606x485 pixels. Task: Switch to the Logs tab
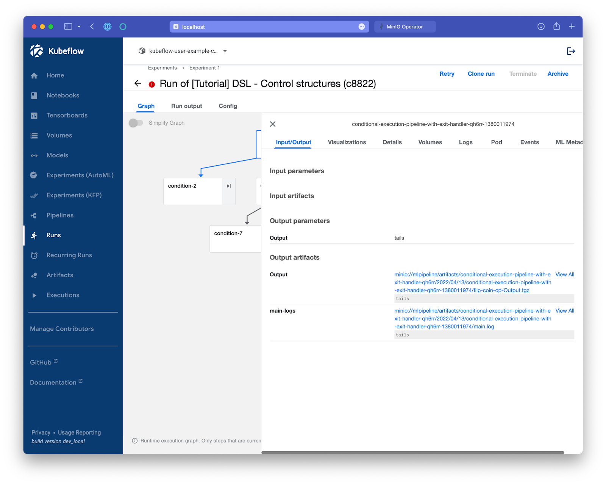click(465, 142)
